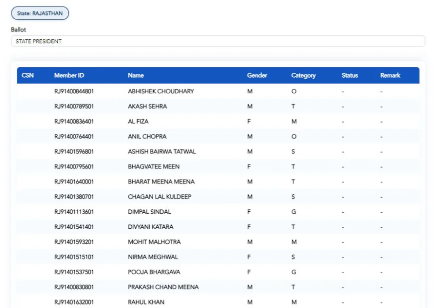Click the Name column header
The image size is (434, 308).
pos(136,75)
